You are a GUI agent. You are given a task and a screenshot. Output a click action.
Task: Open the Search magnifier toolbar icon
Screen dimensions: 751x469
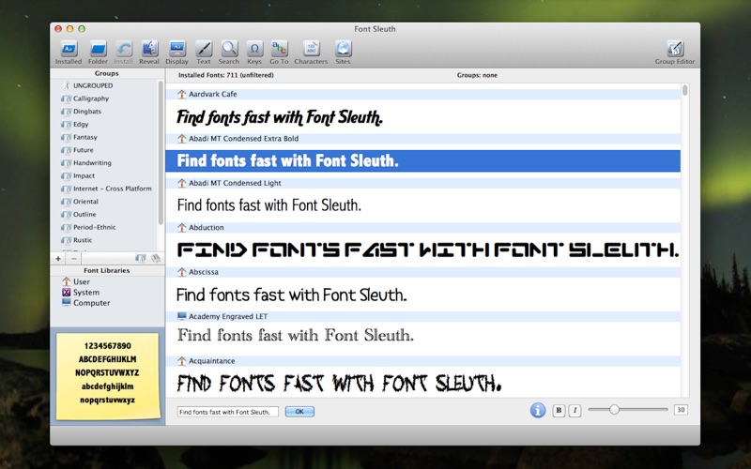click(229, 50)
